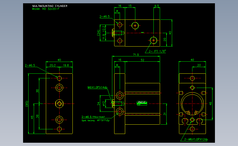Select the PT 1/8 port circle near '9.5' dimension
The image size is (238, 146).
153,40
